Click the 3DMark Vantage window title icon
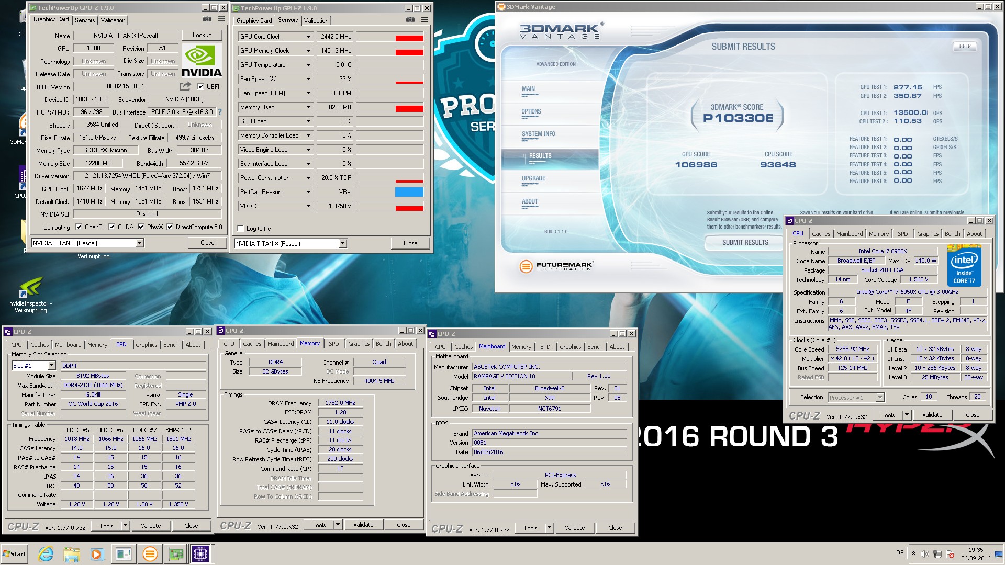 click(501, 7)
